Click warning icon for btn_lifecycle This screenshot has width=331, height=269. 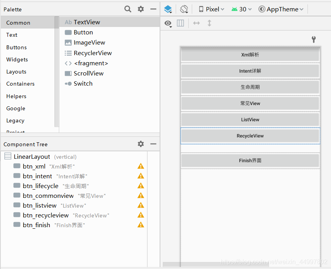140,186
